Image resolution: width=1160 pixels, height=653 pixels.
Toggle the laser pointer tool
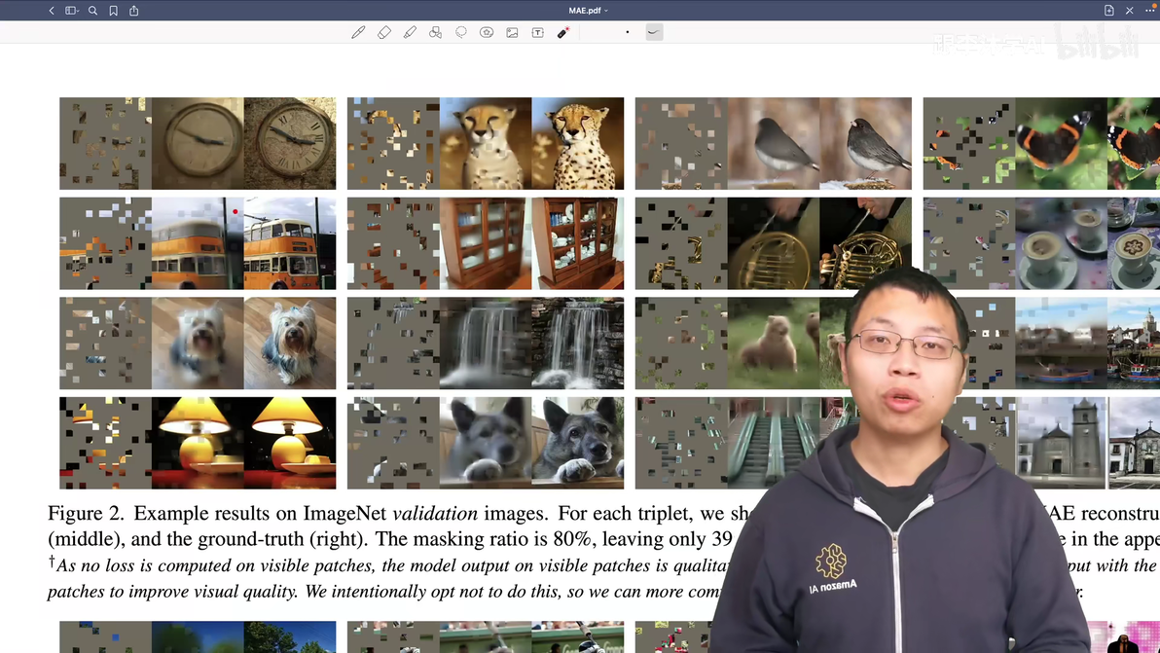pyautogui.click(x=563, y=32)
